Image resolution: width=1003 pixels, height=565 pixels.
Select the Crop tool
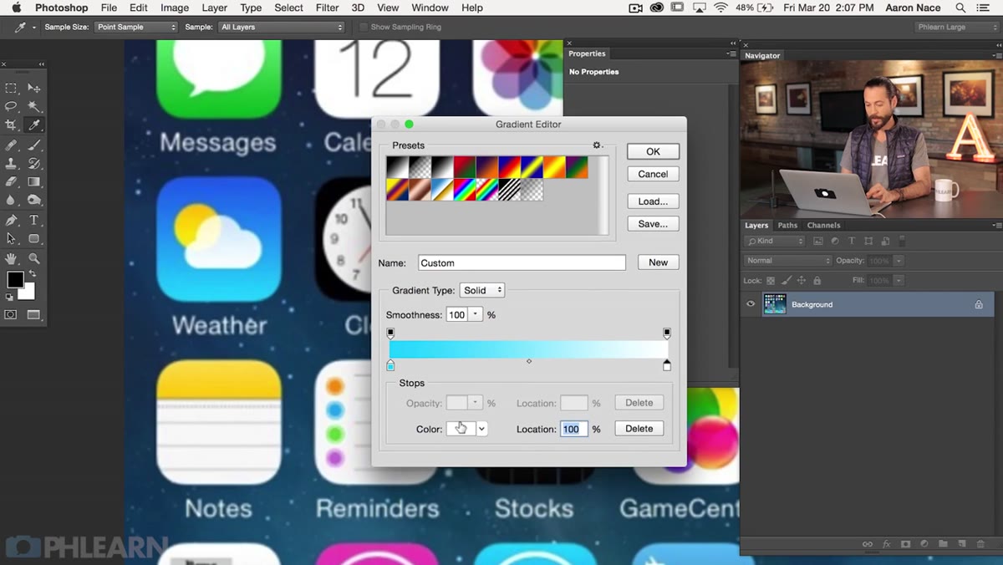11,125
